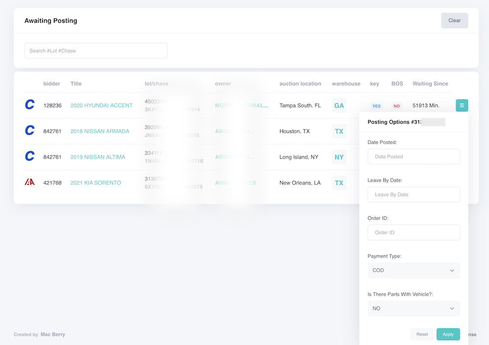This screenshot has height=345, width=489.
Task: Click bidder 842761 in Nissan Altima row
Action: coord(52,157)
